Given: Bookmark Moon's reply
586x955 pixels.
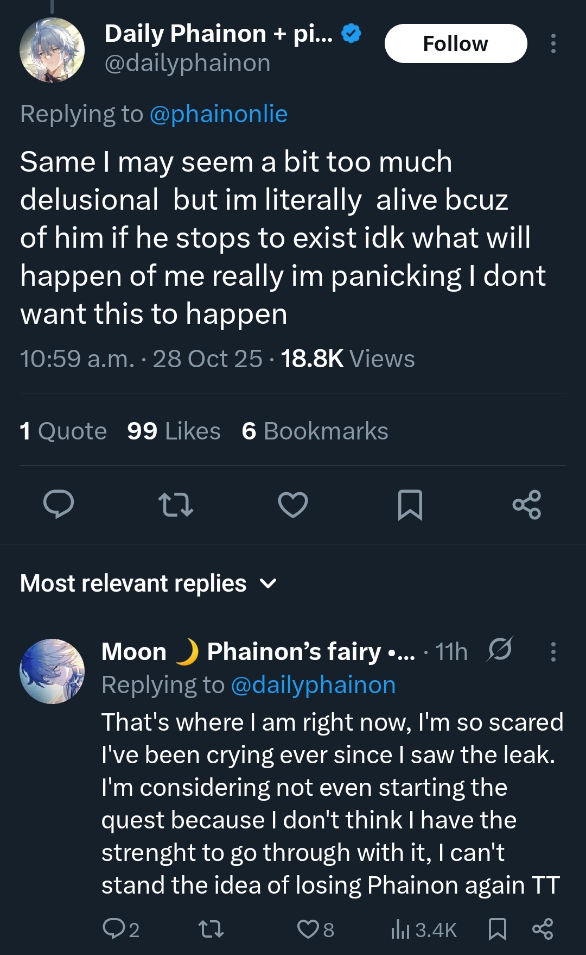Looking at the screenshot, I should pos(497,929).
